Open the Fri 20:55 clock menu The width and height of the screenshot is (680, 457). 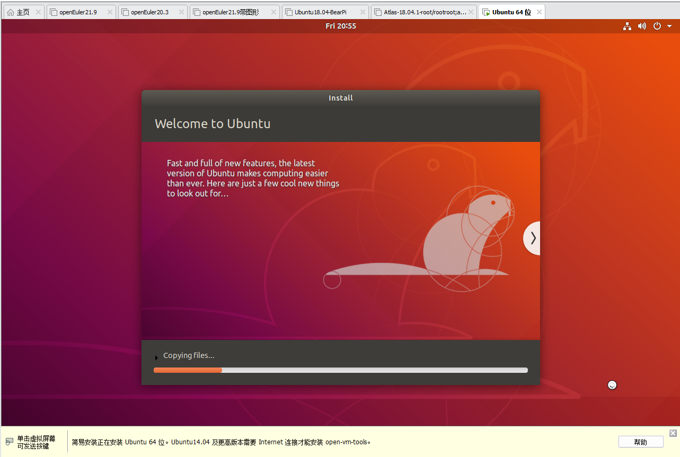click(341, 26)
